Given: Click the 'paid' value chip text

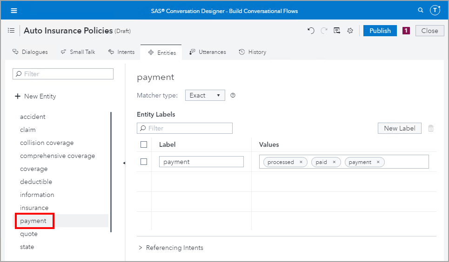Looking at the screenshot, I should pyautogui.click(x=322, y=162).
